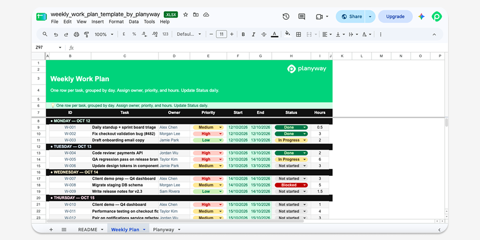Select the cell 'Fix checkout validation bug (#482)'
This screenshot has width=480, height=240.
click(125, 134)
